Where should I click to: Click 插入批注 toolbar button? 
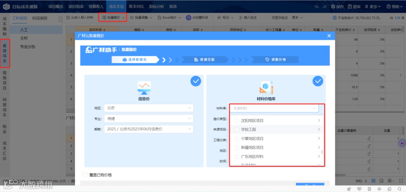coord(247,18)
